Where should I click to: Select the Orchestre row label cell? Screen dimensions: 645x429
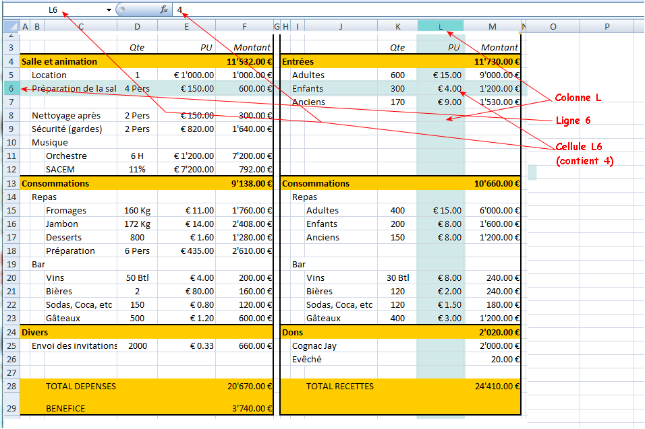coord(66,156)
